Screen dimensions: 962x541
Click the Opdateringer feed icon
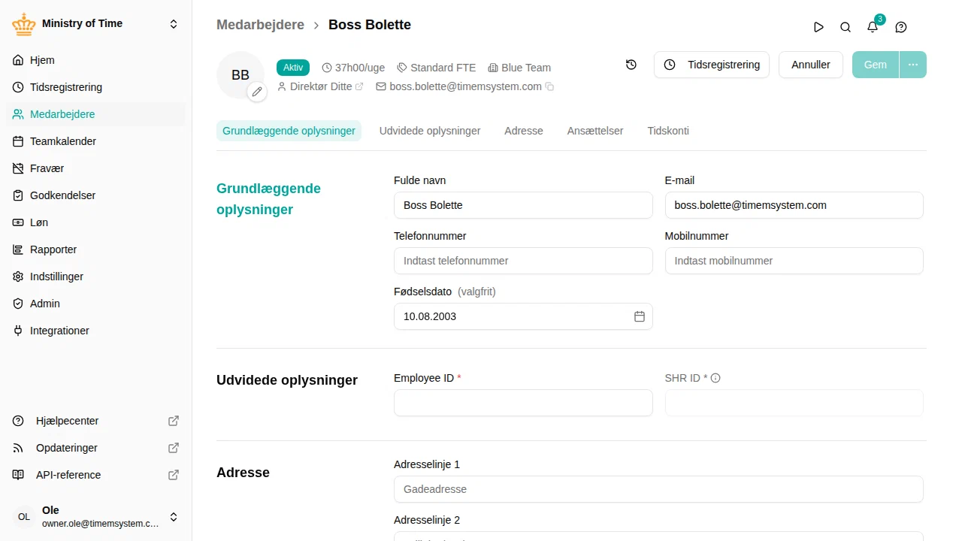pos(18,448)
